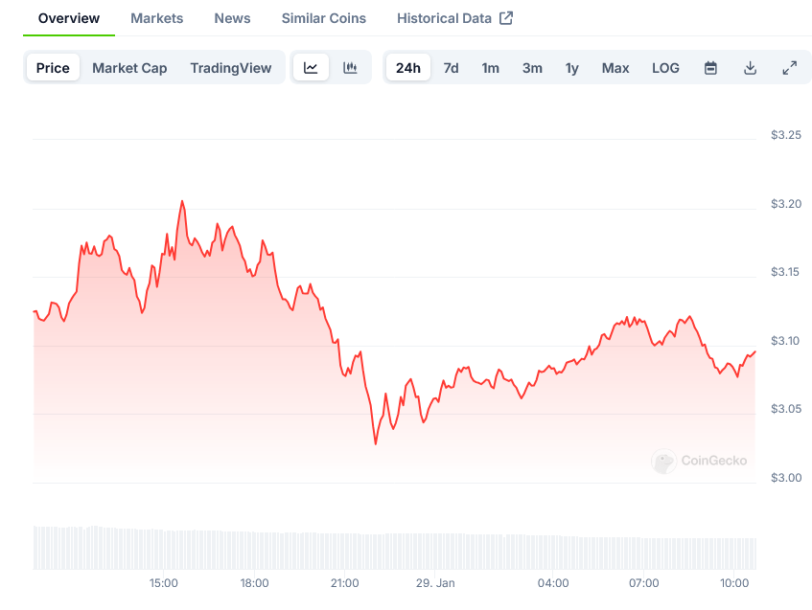
Task: Click the price peak near $3.20
Action: click(182, 202)
